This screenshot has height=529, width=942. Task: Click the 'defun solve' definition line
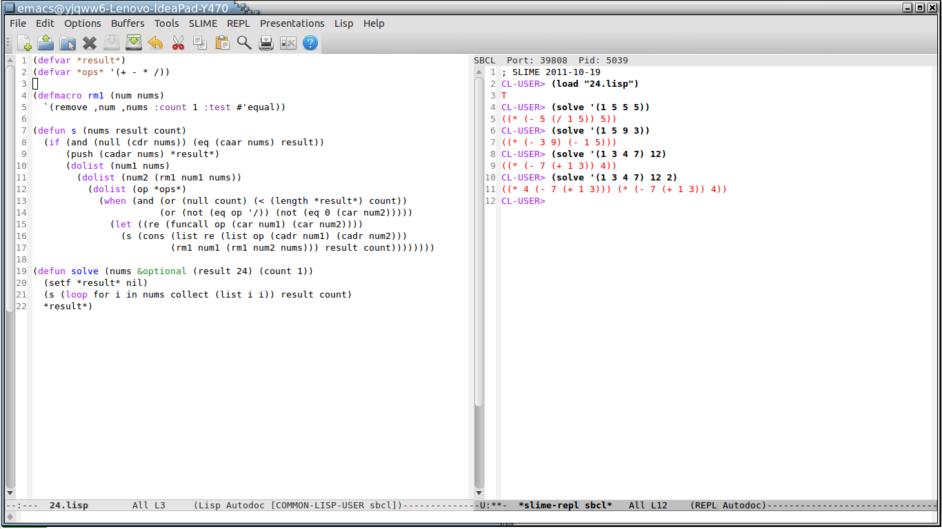tap(173, 271)
